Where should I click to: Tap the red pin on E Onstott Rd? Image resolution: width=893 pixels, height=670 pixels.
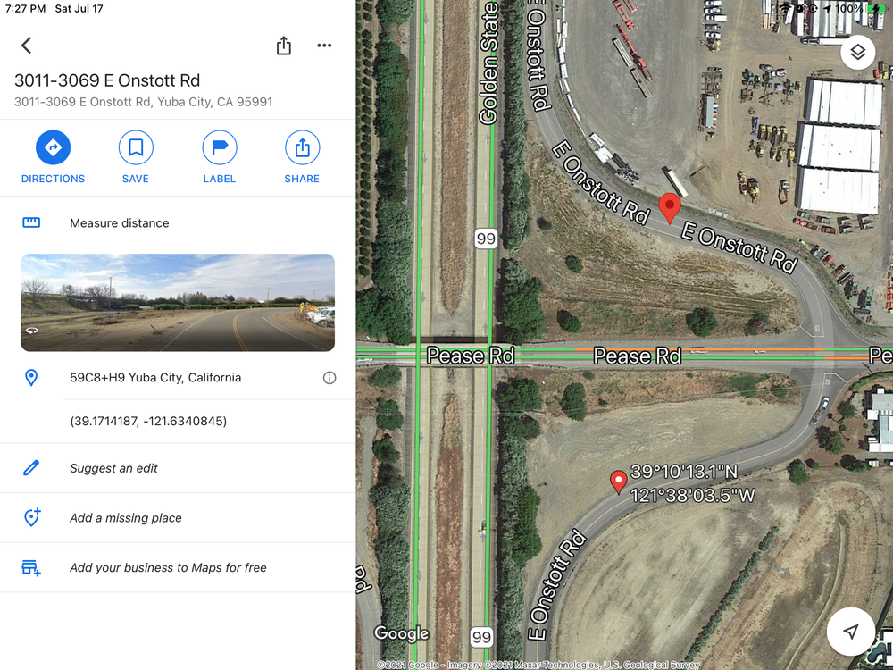coord(670,208)
